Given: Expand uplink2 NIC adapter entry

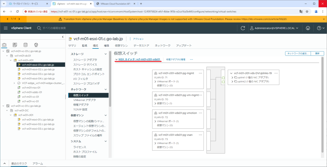Looking at the screenshot, I should [232, 81].
